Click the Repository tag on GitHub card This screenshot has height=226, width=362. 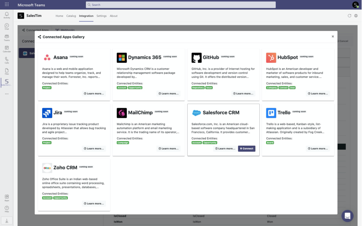click(198, 88)
